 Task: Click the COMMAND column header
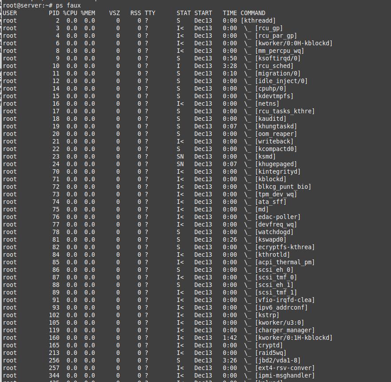tap(253, 13)
